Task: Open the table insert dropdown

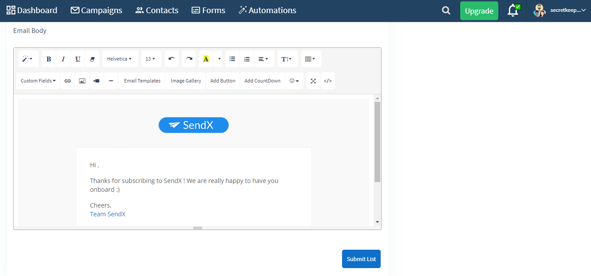Action: click(311, 59)
